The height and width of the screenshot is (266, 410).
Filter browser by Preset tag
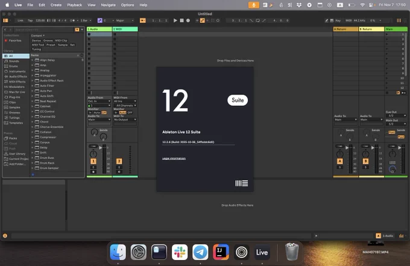point(51,45)
